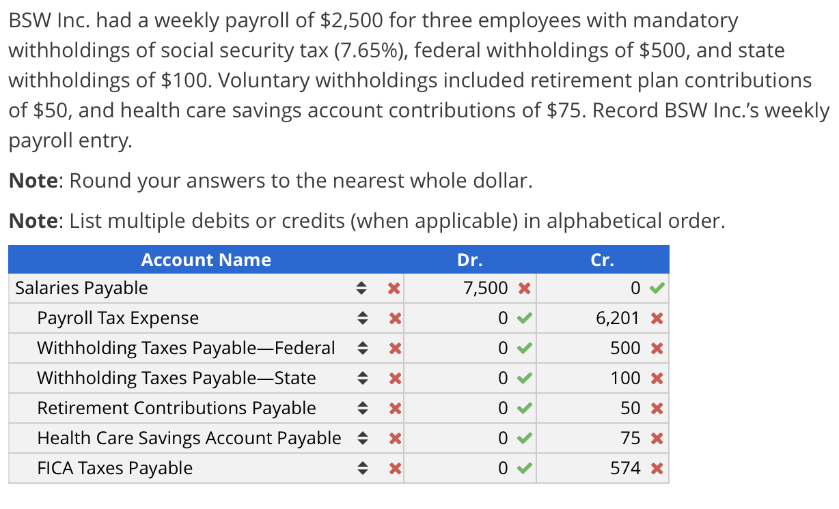Click green checkmark in Payroll Tax Expense debit
The width and height of the screenshot is (839, 509).
pos(524,319)
